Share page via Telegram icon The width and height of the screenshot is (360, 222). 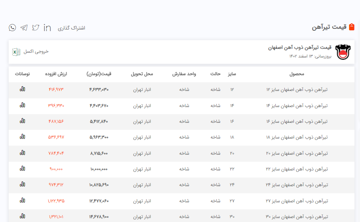(24, 28)
